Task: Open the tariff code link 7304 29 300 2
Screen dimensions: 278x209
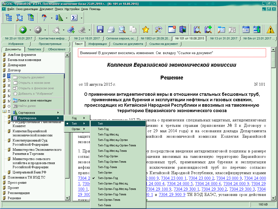Action: click(x=214, y=189)
